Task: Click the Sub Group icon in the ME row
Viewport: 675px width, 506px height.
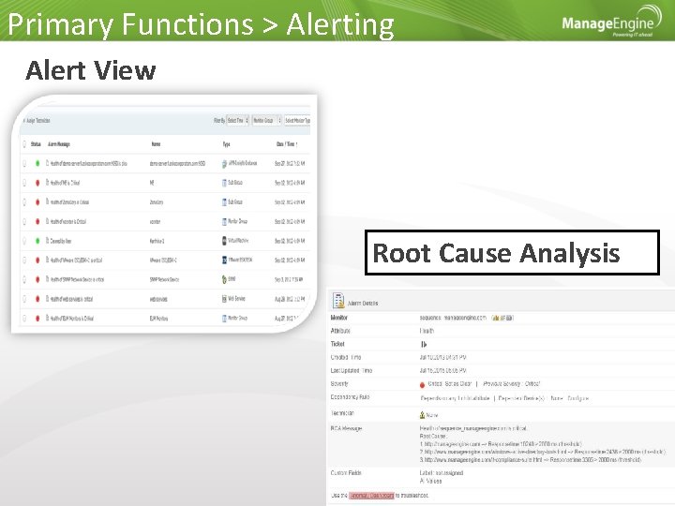Action: [x=224, y=183]
